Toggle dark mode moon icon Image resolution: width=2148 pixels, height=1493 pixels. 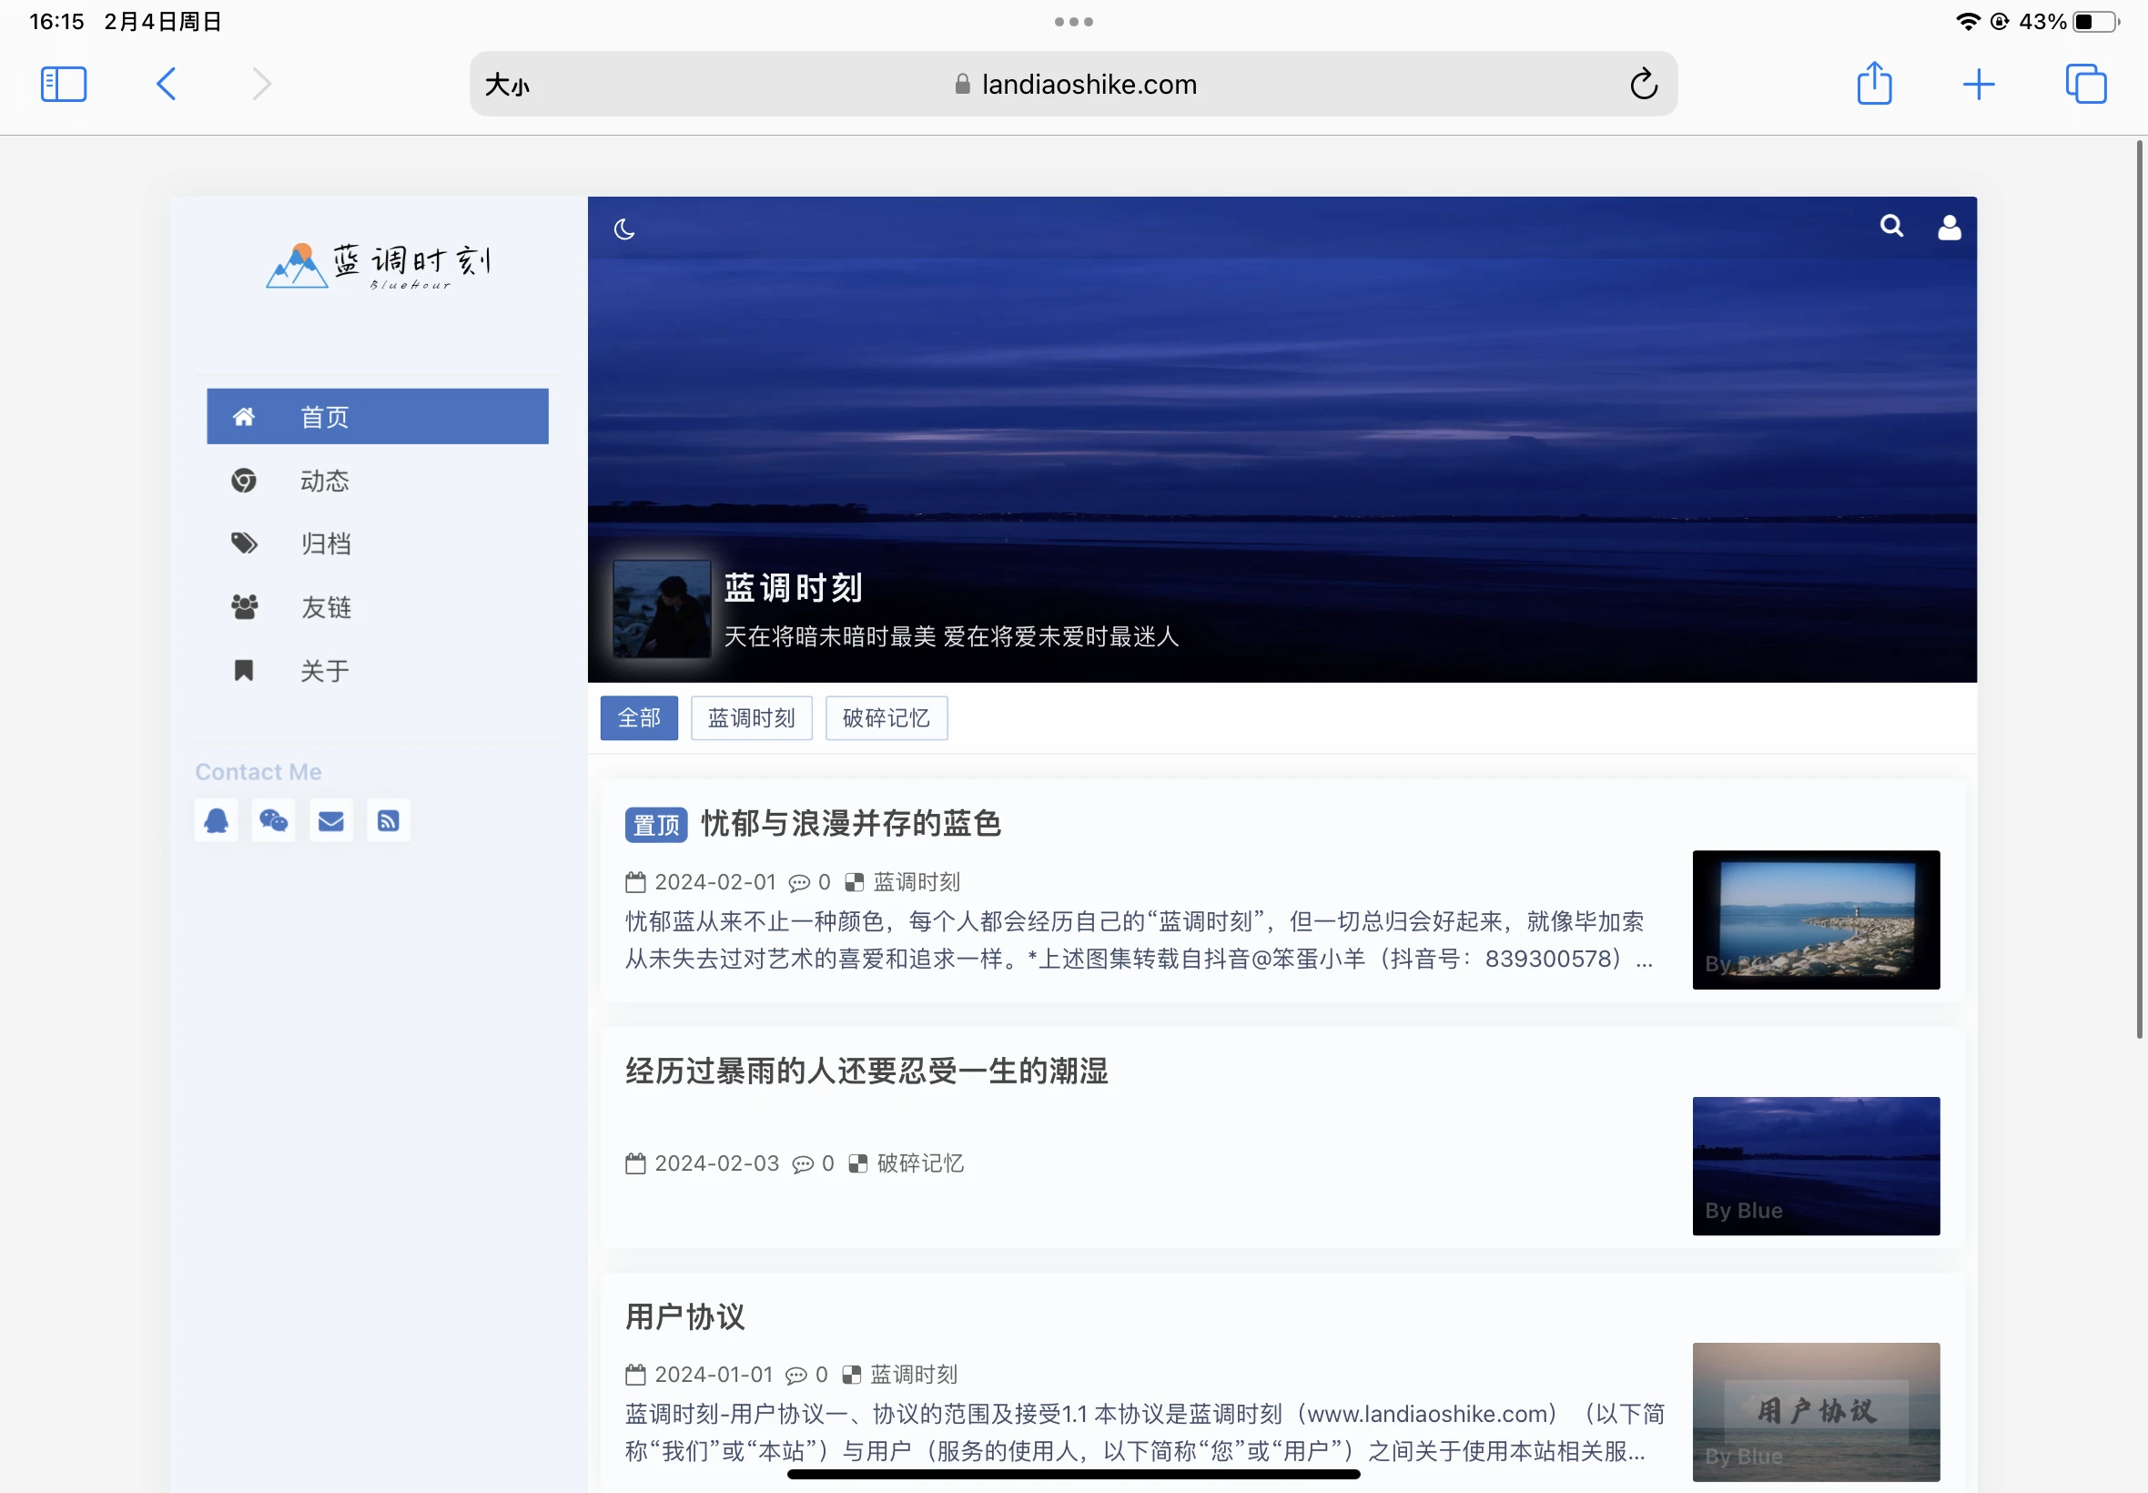point(623,229)
